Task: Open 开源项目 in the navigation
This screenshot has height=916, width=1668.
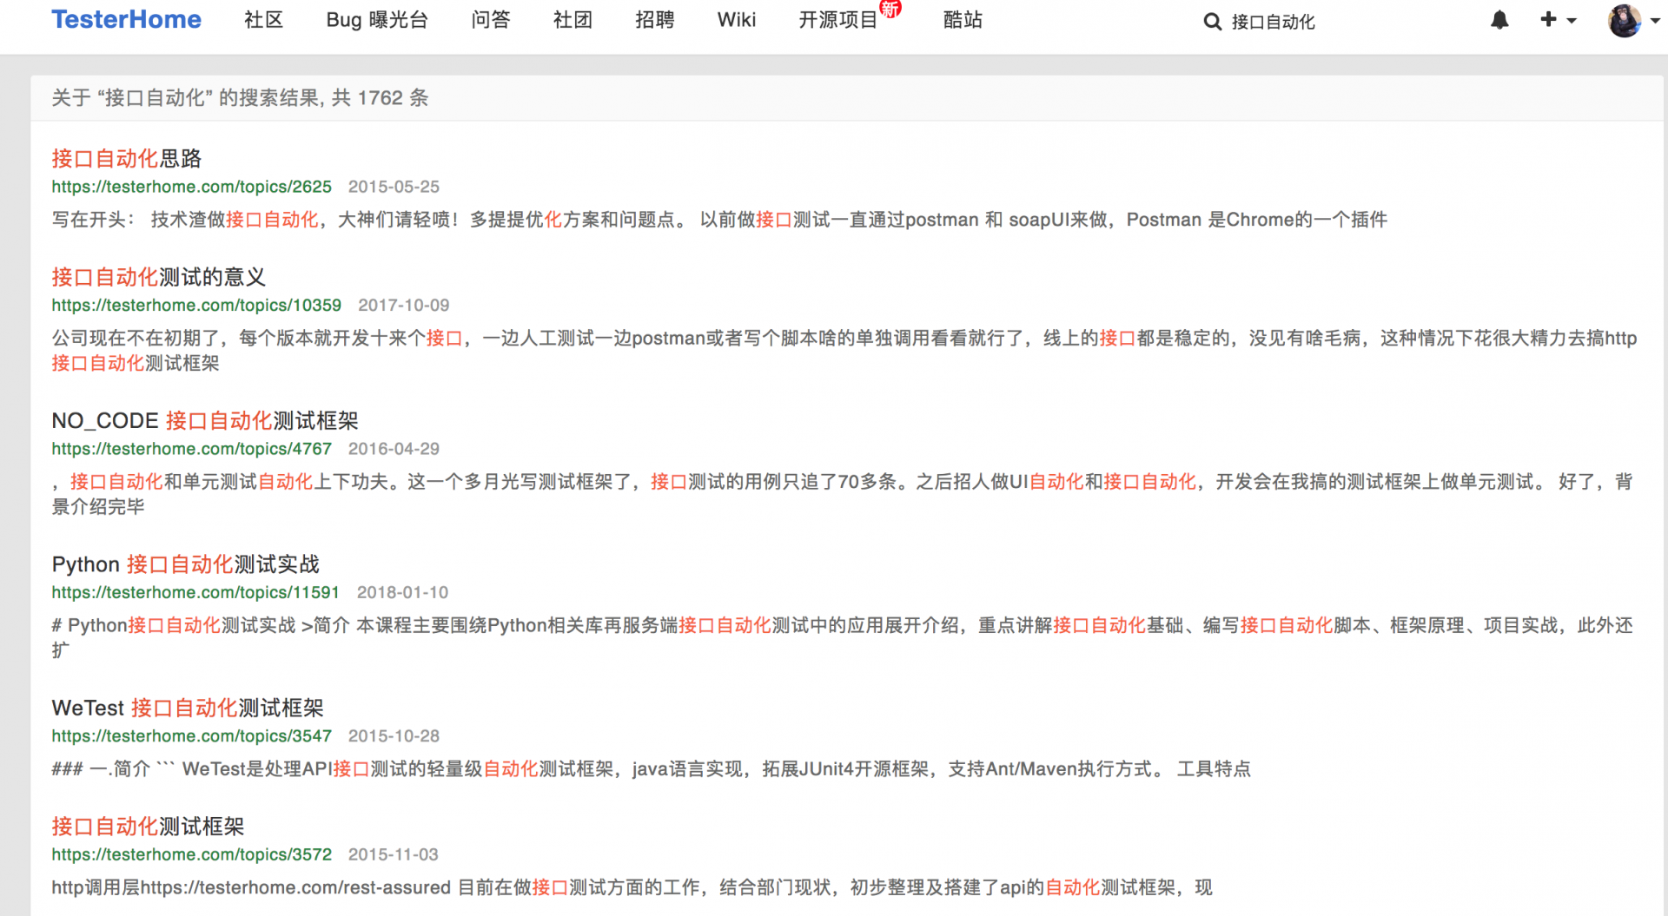Action: coord(838,20)
